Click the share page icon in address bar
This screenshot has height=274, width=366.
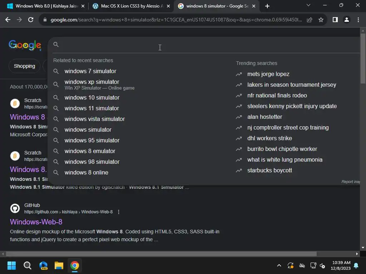coord(310,20)
